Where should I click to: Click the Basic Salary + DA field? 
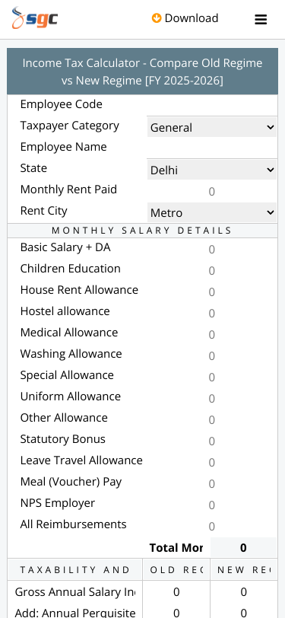pyautogui.click(x=212, y=249)
